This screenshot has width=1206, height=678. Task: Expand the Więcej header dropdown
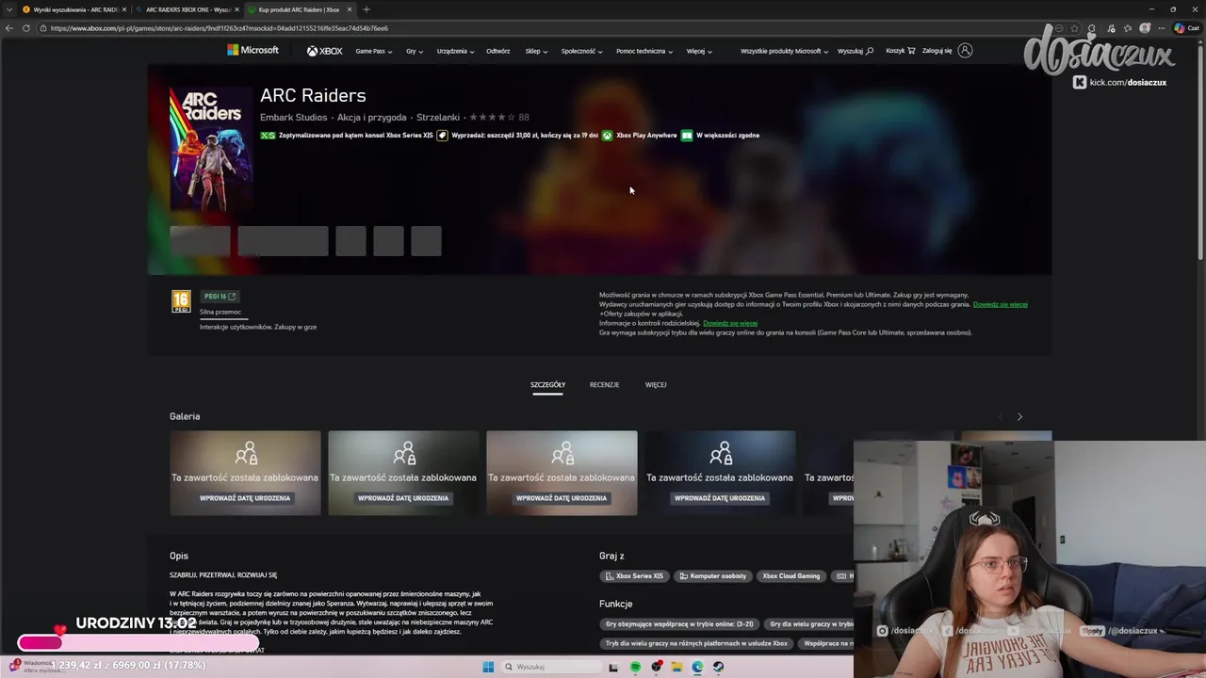point(699,51)
